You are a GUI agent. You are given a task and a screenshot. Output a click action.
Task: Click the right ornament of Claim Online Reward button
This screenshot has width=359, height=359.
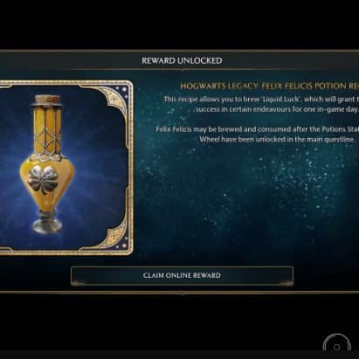coord(287,281)
